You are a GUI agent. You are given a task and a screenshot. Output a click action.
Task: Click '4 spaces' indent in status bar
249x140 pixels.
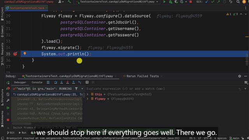220,138
